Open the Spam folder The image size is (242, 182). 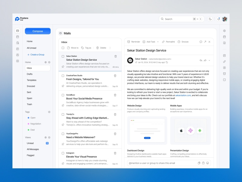point(29,98)
